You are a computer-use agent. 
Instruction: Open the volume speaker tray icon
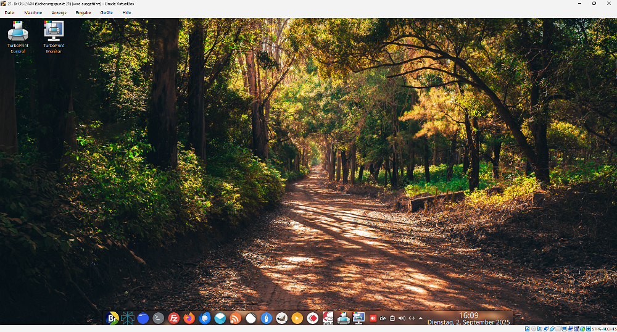402,318
